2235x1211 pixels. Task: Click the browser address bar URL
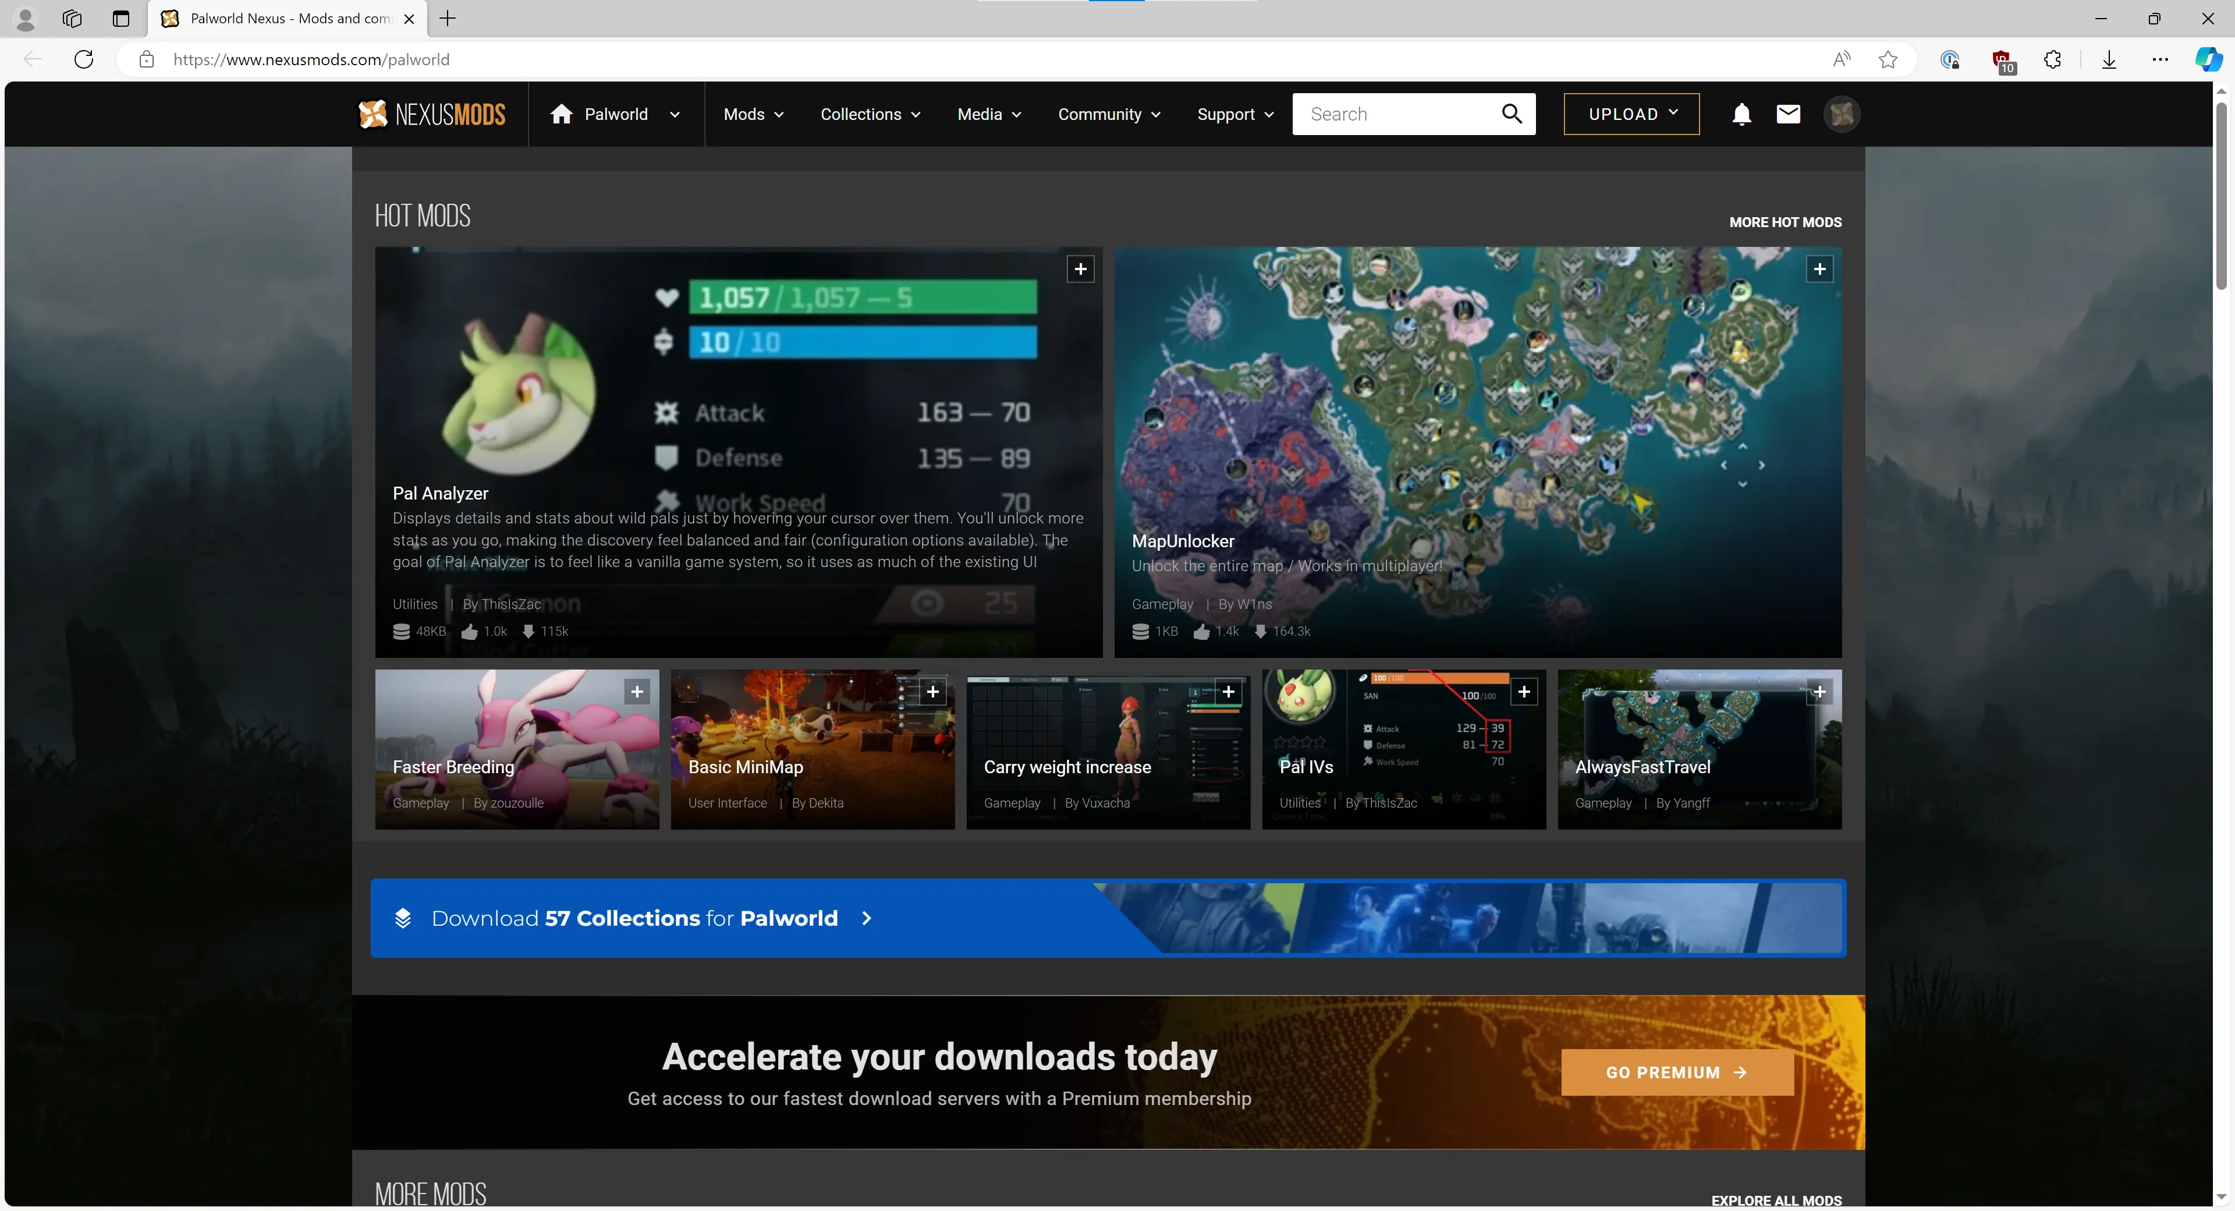[311, 59]
